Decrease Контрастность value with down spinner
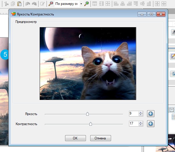 pyautogui.click(x=141, y=125)
